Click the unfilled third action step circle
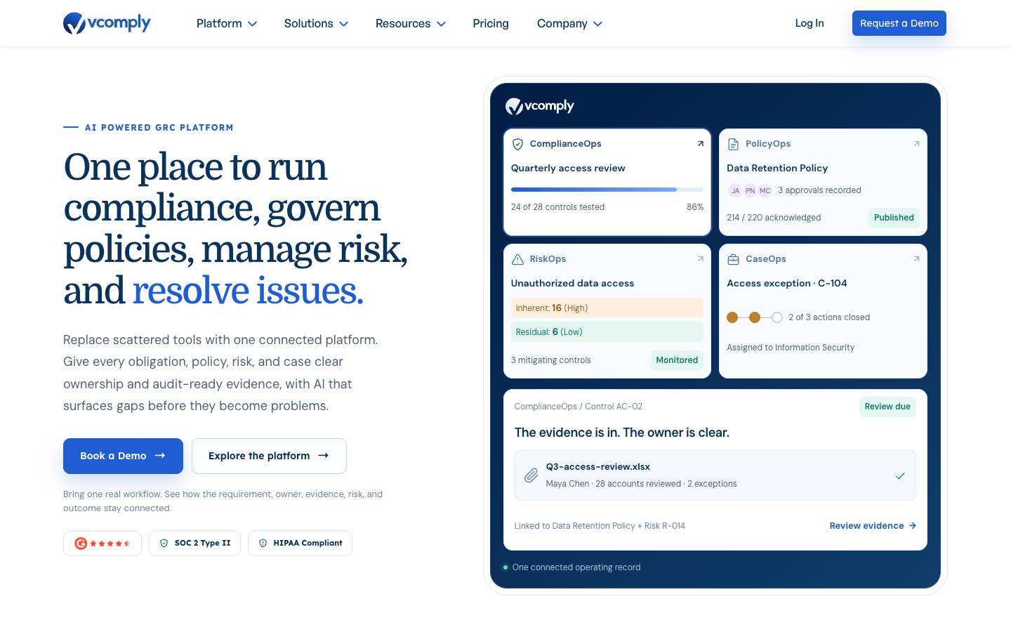Screen dimensions: 1011x632 (777, 317)
